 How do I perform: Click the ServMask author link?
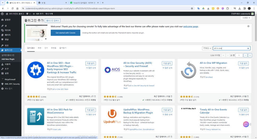pos(209,77)
